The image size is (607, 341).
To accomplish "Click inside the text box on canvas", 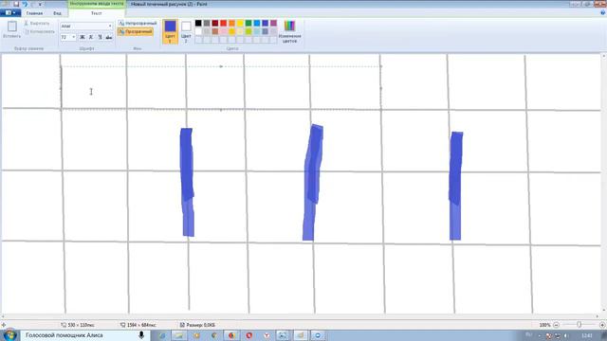I will pos(221,88).
